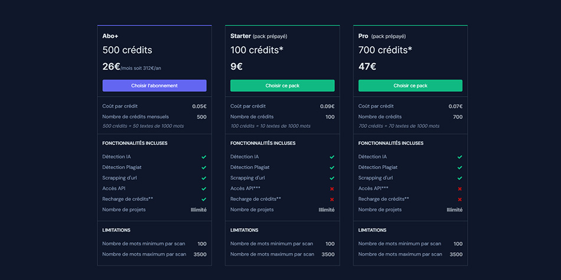The height and width of the screenshot is (280, 561).
Task: Click the Abo+ Détection IA green checkmark
Action: [204, 157]
